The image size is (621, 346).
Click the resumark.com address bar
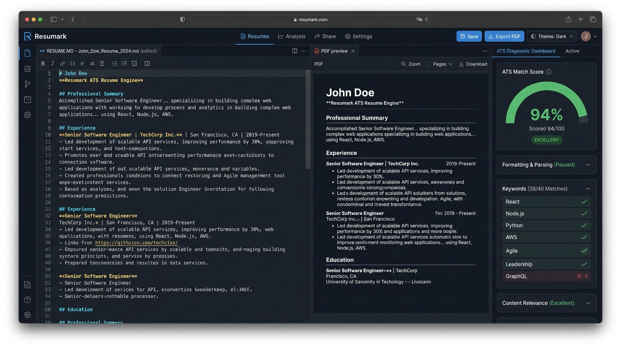pyautogui.click(x=310, y=19)
